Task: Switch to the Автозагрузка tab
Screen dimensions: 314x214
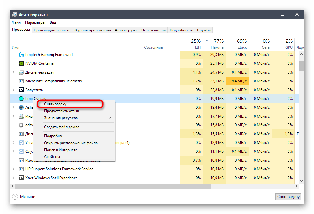Action: [x=126, y=30]
